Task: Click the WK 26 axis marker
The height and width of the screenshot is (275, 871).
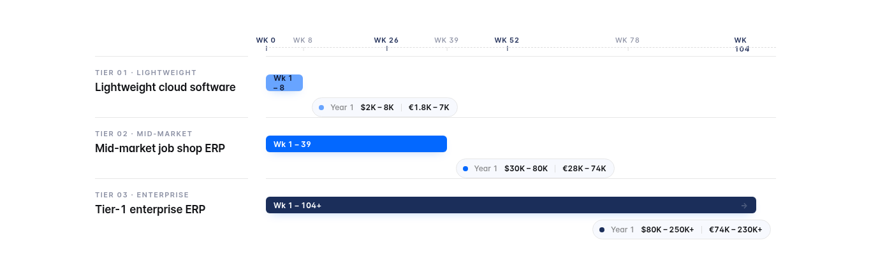Action: coord(386,40)
